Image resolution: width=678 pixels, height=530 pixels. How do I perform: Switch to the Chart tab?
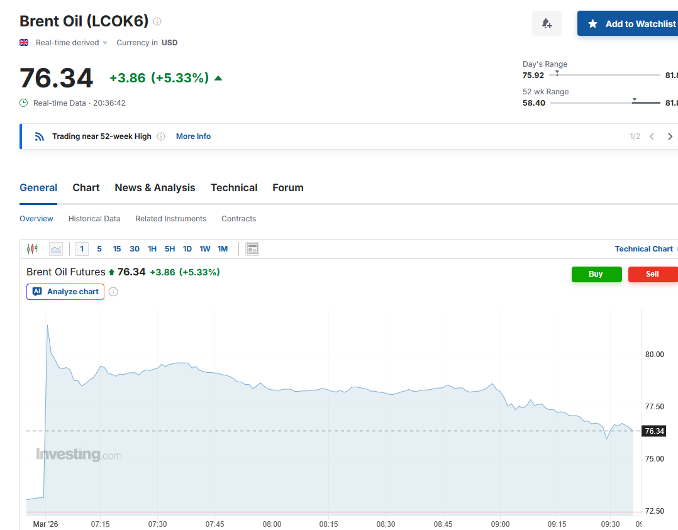tap(86, 187)
